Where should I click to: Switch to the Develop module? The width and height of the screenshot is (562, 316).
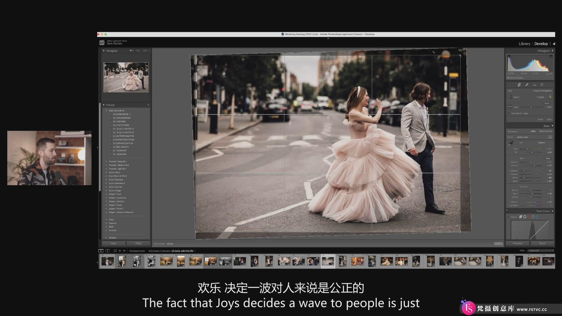coord(541,44)
